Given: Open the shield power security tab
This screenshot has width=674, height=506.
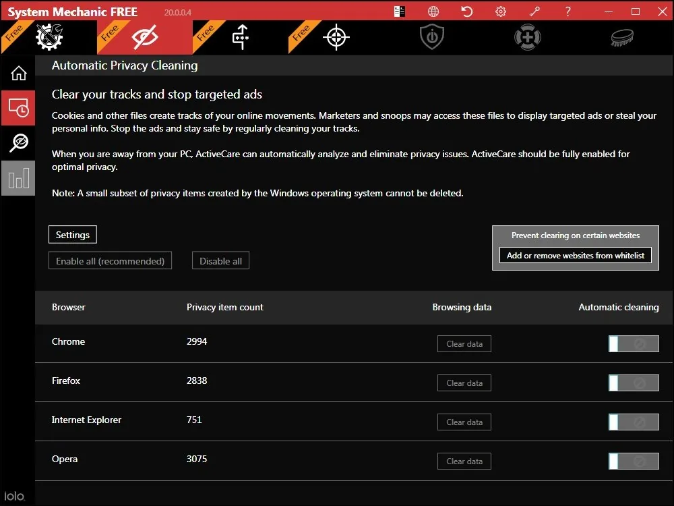Looking at the screenshot, I should 431,37.
